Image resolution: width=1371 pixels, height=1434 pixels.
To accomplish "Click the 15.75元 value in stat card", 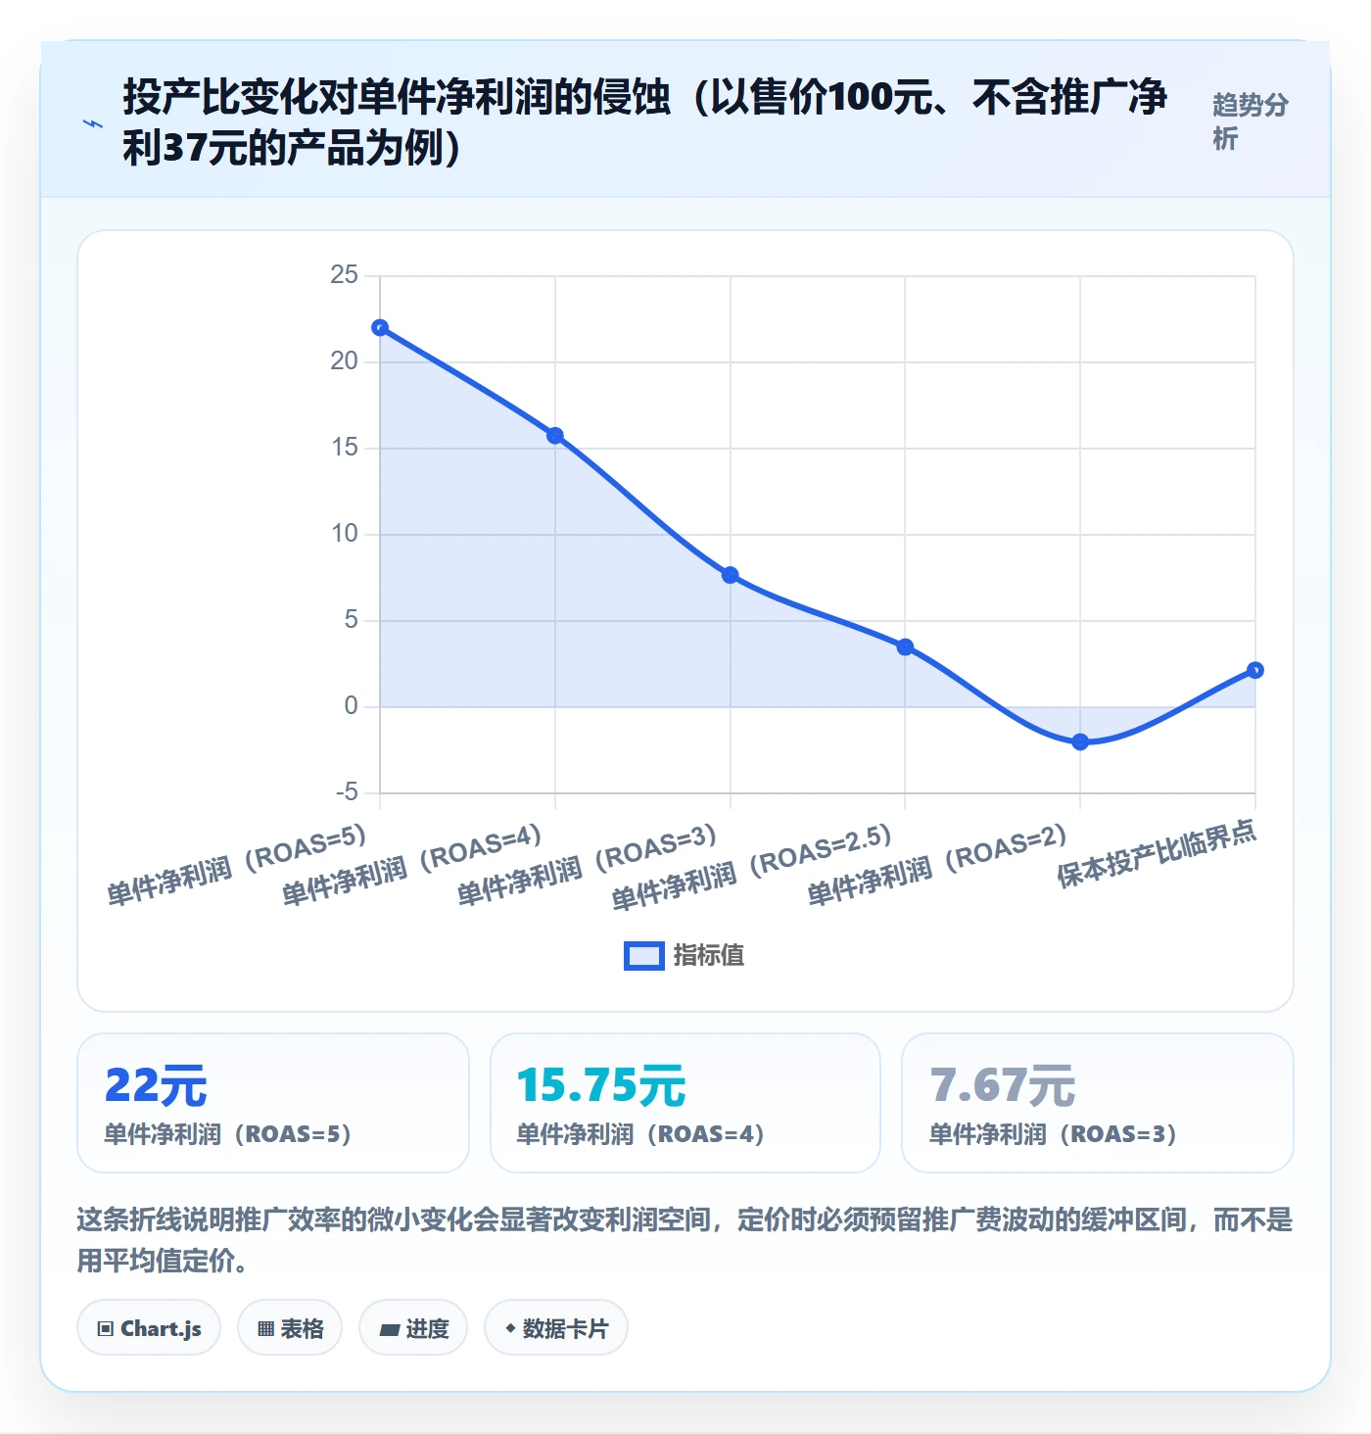I will pos(601,1086).
